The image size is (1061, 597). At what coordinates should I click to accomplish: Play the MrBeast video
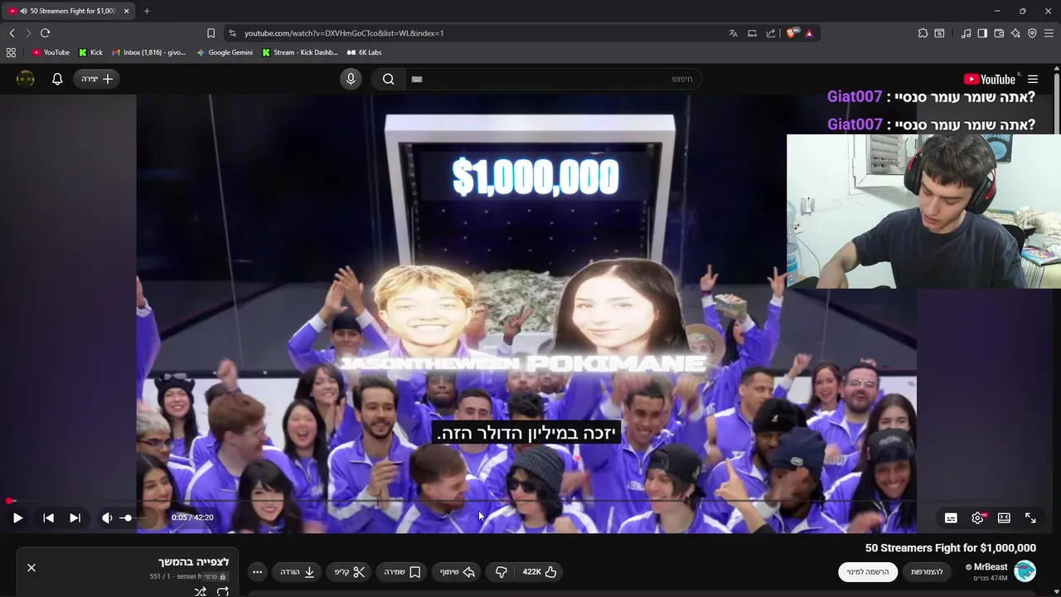(x=17, y=517)
